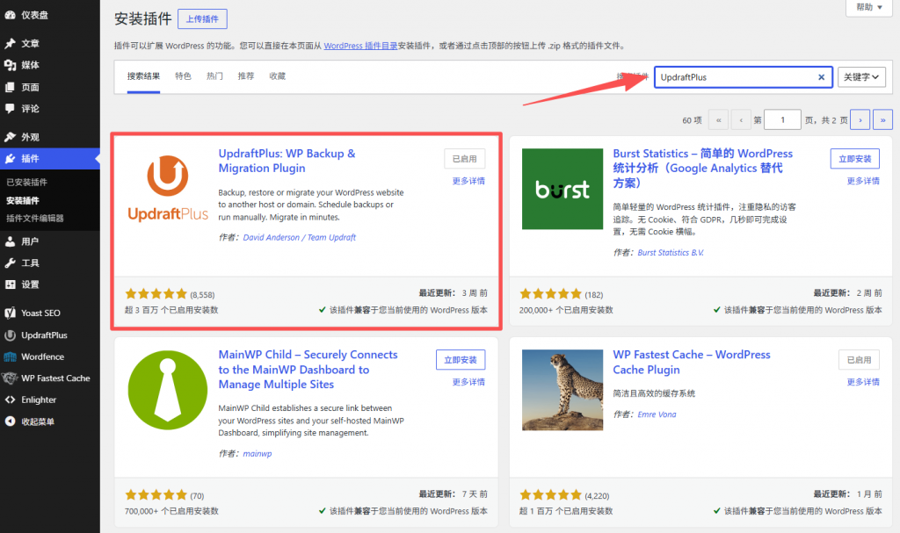
Task: Open 已安装插件 submenu item
Action: 26,183
